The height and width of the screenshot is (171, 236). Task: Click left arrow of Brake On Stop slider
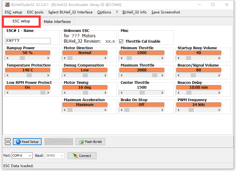[122, 110]
